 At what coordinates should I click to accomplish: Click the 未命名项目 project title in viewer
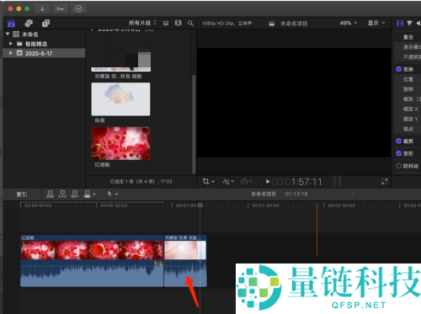click(x=294, y=24)
